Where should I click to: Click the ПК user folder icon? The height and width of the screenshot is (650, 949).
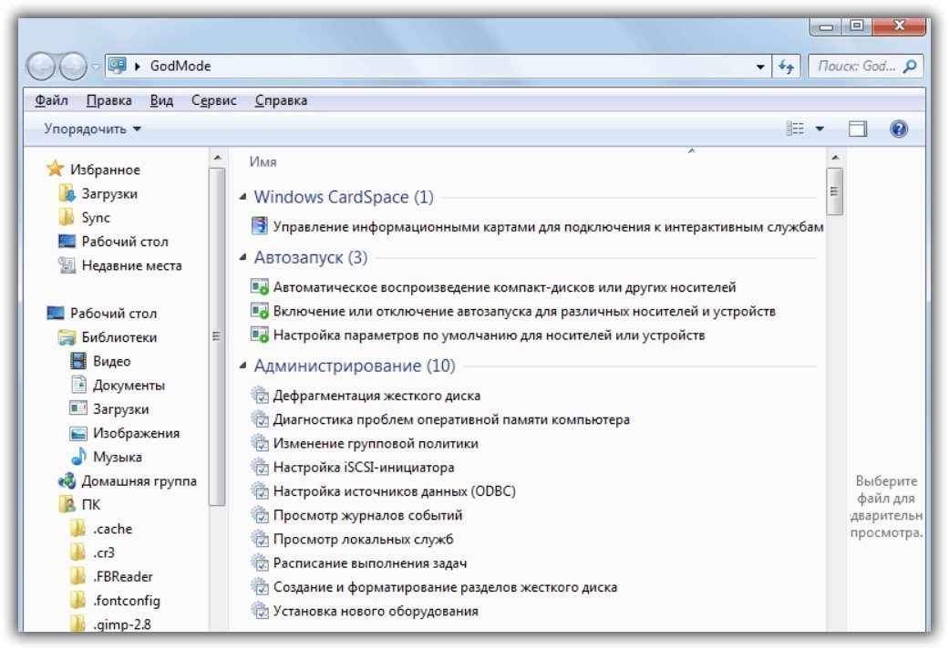click(x=67, y=505)
